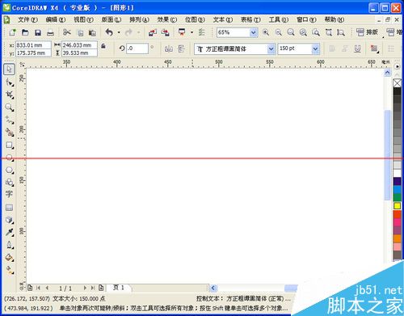Toggle underline text formatting
404x316 pixels.
tap(357, 48)
